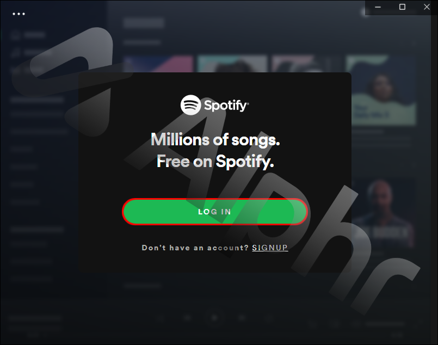The image size is (438, 345).
Task: Click the blurred Your Library icon in sidebar
Action: coord(15,70)
